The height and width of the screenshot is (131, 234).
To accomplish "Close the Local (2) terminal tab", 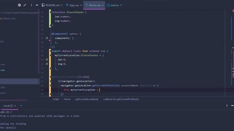I will point(15,106).
